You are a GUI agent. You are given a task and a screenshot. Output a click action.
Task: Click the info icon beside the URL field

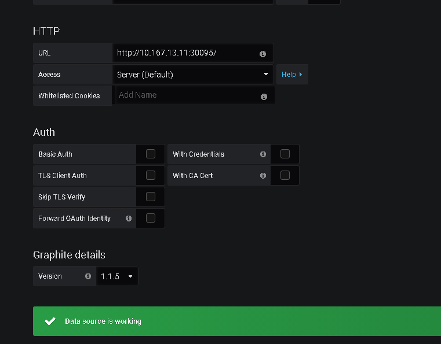tap(263, 53)
